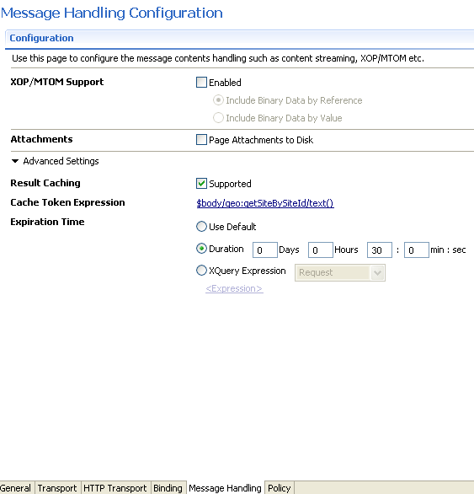The width and height of the screenshot is (474, 494).
Task: Select Include Binary Data by Value
Action: click(218, 118)
